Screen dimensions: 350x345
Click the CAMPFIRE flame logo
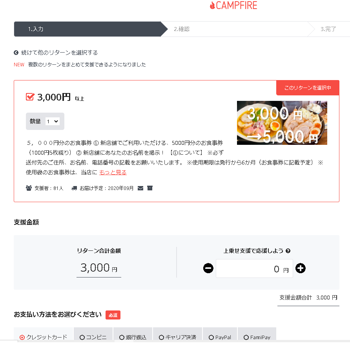pyautogui.click(x=233, y=5)
